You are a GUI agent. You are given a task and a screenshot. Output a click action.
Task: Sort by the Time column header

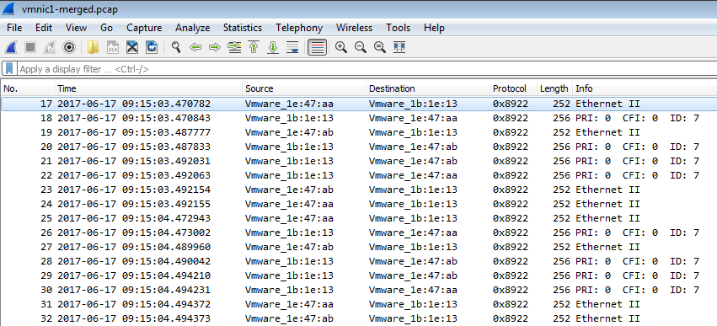148,88
